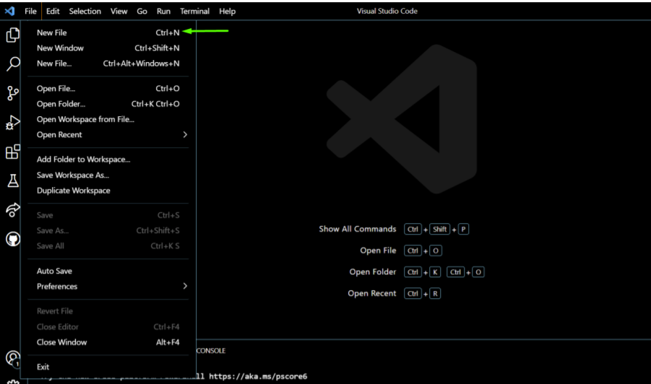Click the Save menu entry
Screen dimensions: 651x384
click(108, 215)
